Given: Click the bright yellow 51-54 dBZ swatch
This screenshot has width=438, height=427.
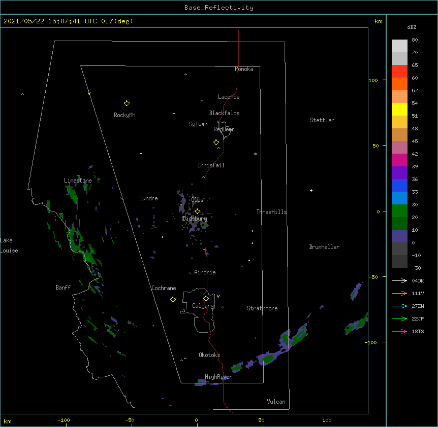Looking at the screenshot, I should [399, 109].
